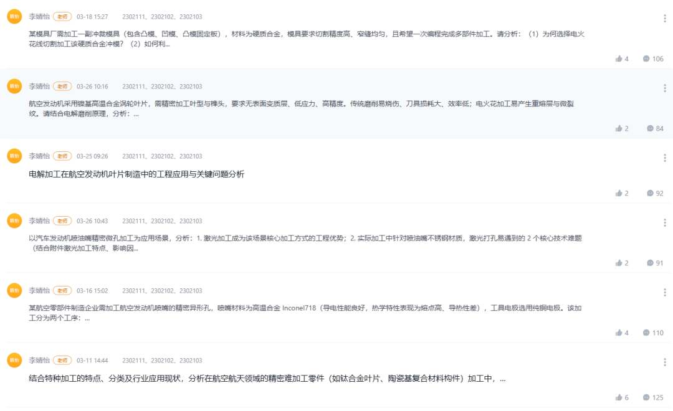Open three-dot menu on the 03-26 10:16 post
Screen dimensions: 673x411
[665, 88]
